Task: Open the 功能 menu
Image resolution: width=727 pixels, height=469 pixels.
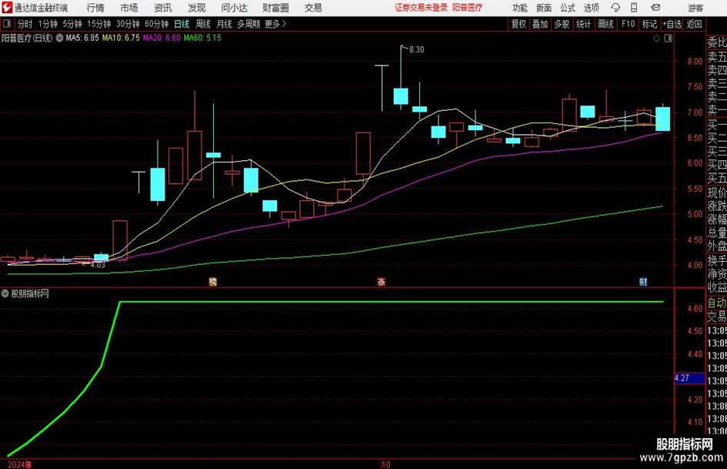Action: click(x=520, y=8)
